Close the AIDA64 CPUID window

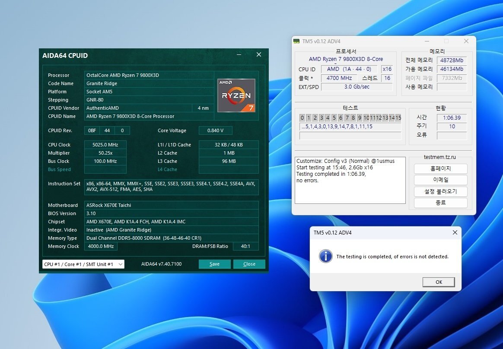[x=259, y=54]
